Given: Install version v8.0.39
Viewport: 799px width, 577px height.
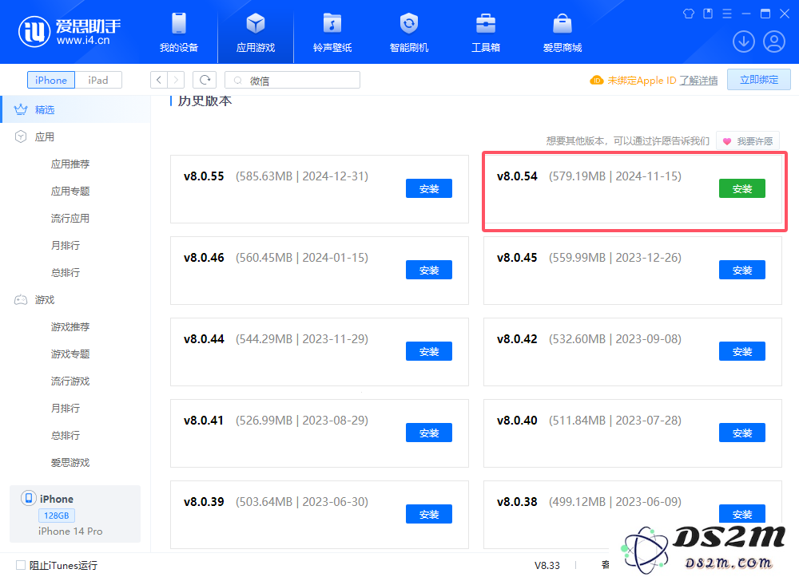Looking at the screenshot, I should 429,515.
